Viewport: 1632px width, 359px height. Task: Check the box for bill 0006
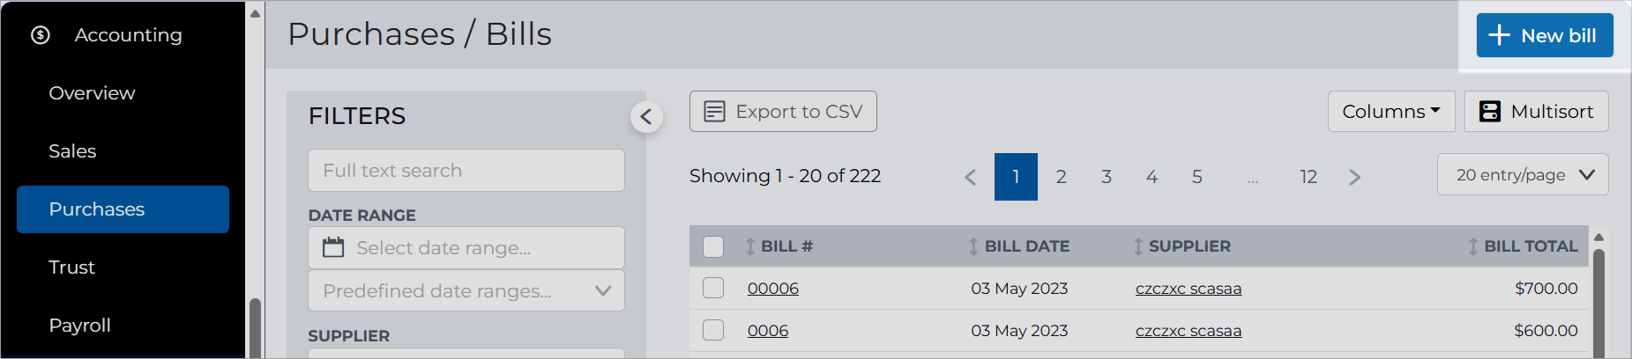click(713, 330)
